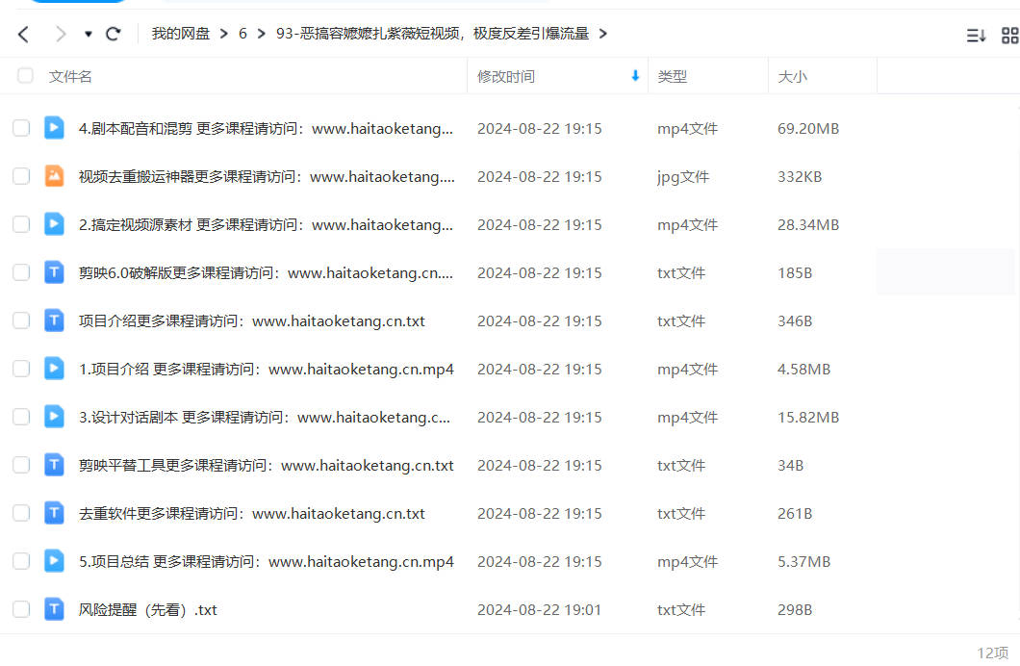Click the folder 6 breadcrumb
Screen dimensions: 1020x666
coord(242,34)
